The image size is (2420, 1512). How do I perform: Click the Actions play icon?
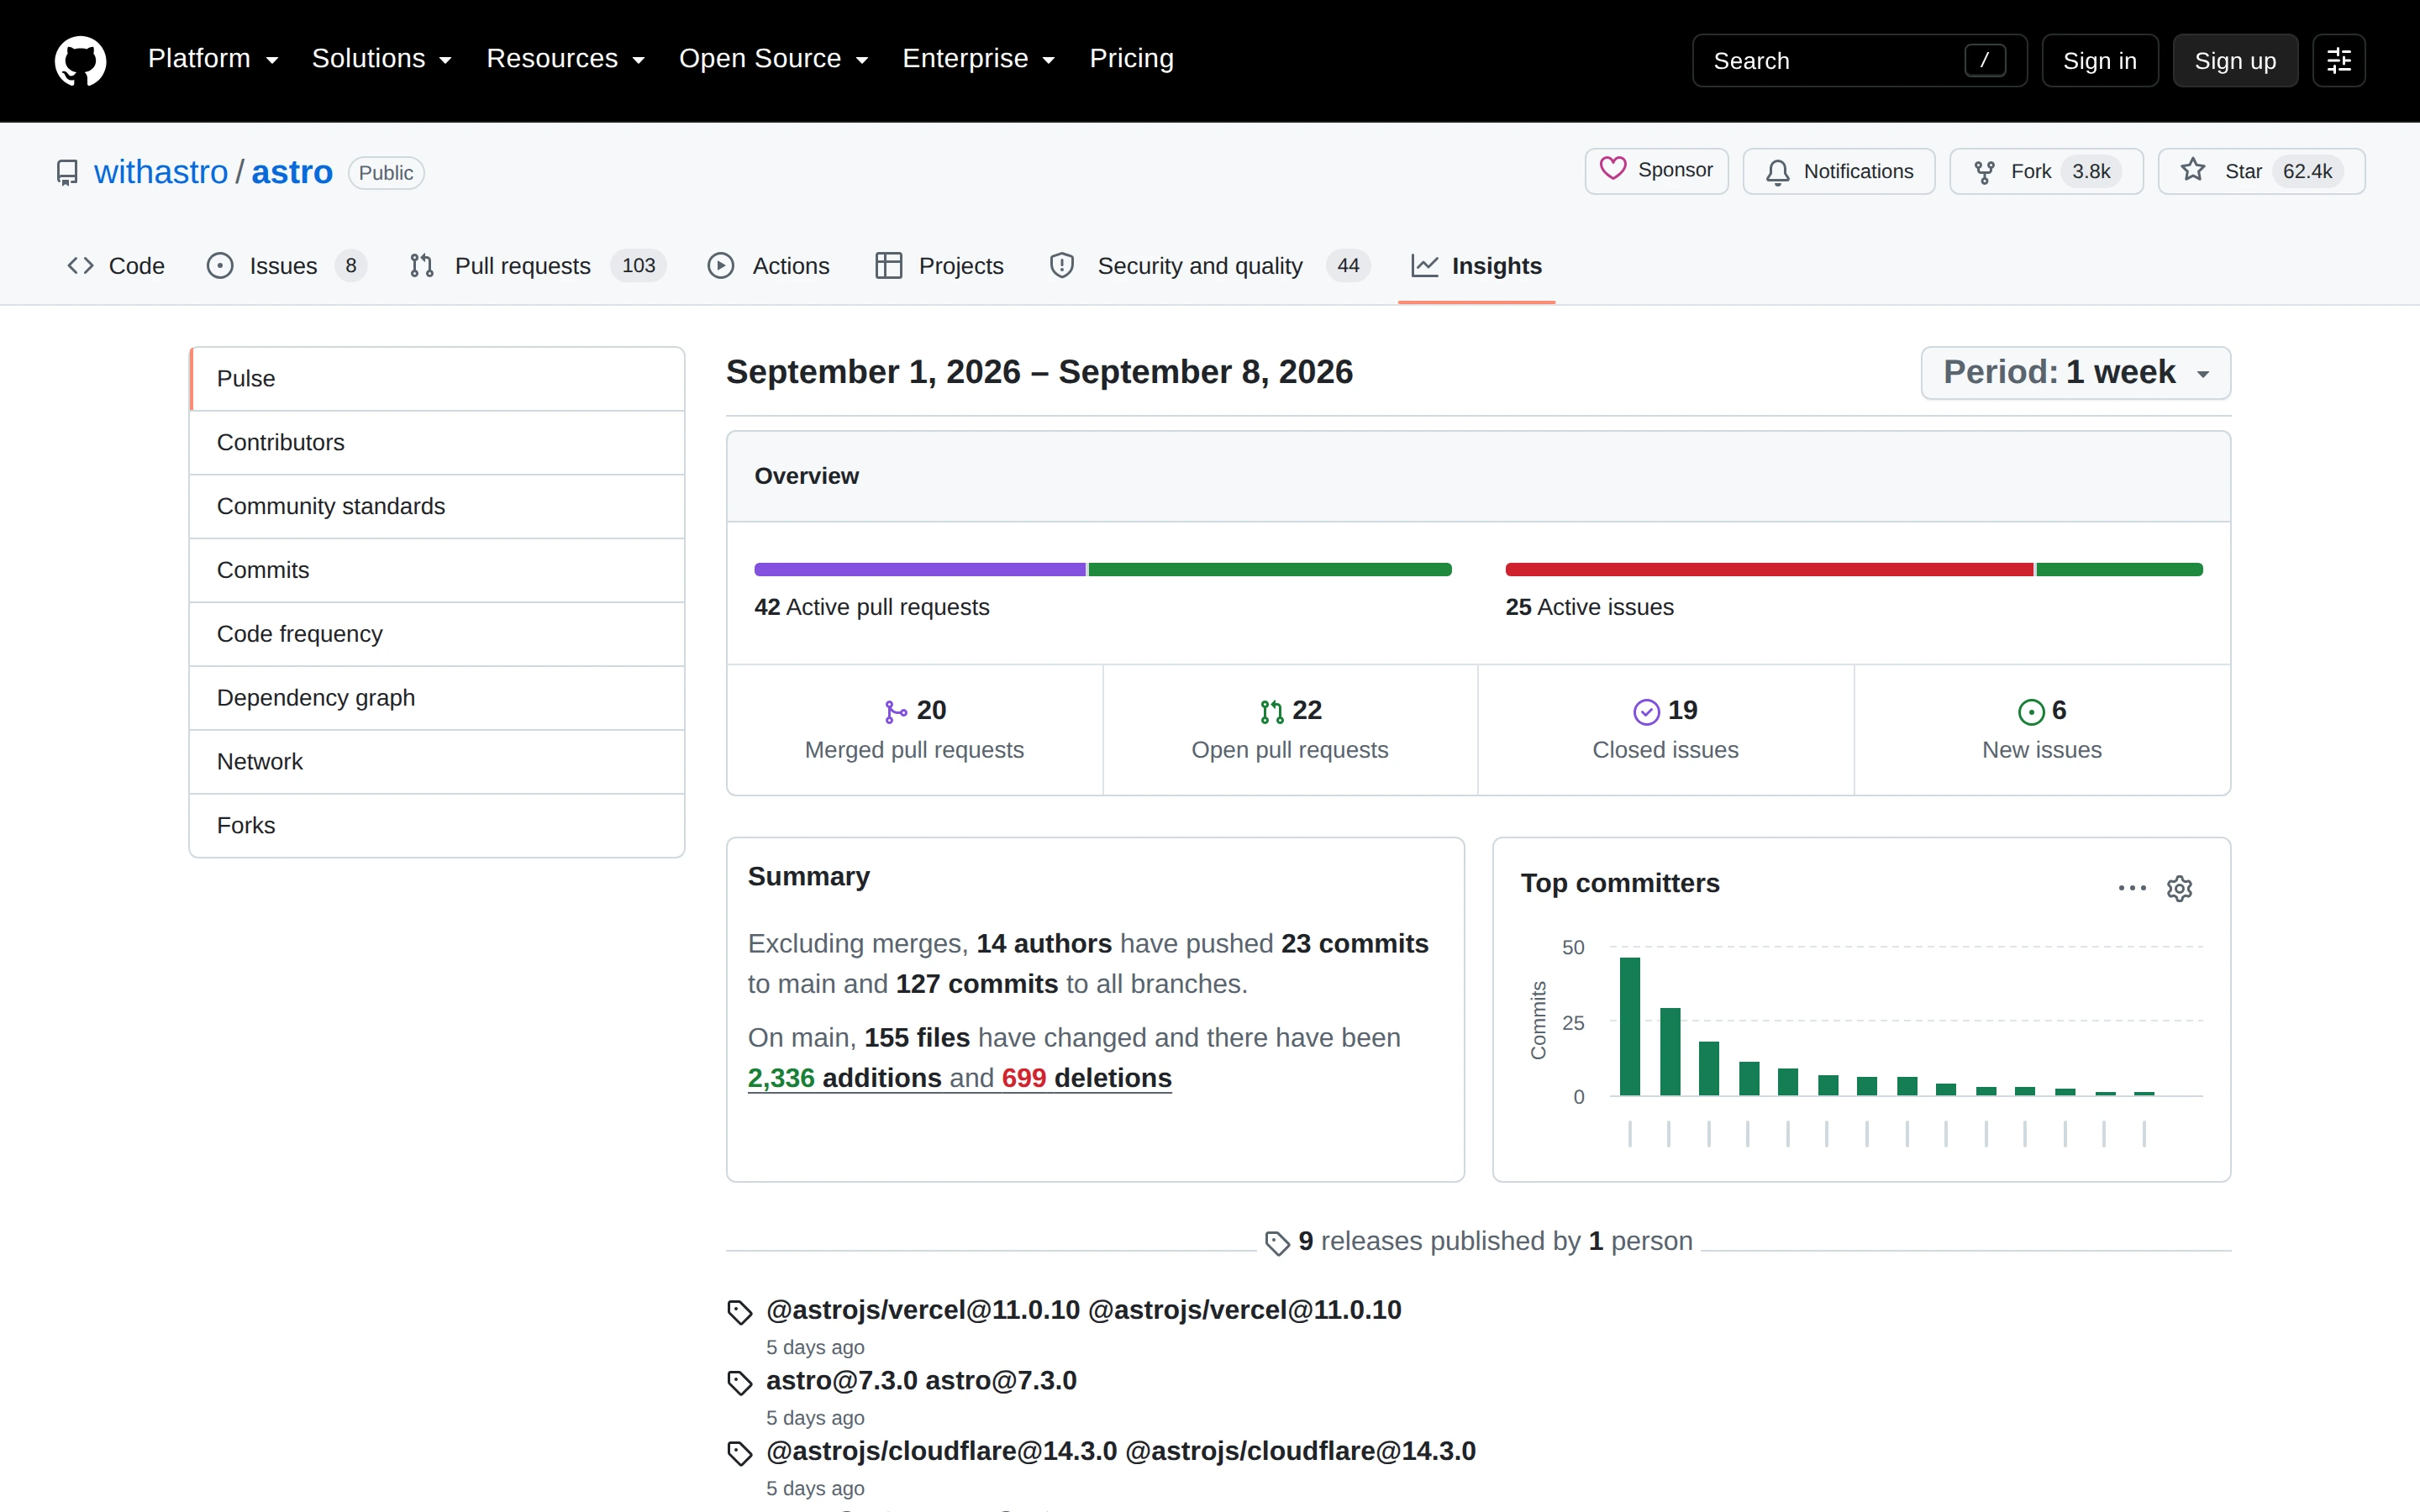(721, 266)
